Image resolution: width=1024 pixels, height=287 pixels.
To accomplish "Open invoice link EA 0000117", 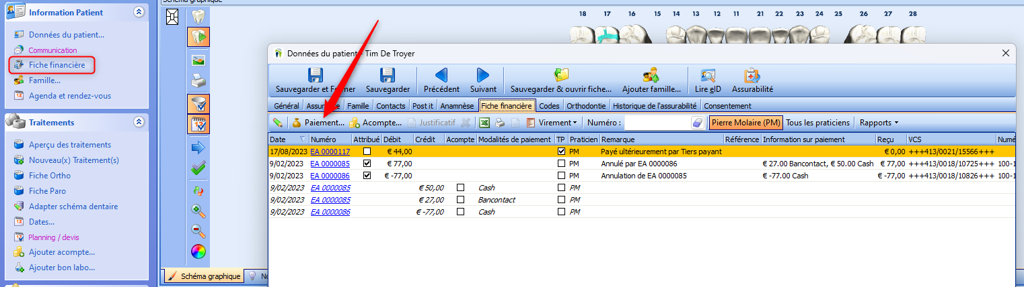I will click(x=330, y=152).
